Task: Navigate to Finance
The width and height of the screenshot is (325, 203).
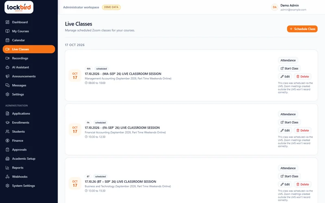Action: 29,140
